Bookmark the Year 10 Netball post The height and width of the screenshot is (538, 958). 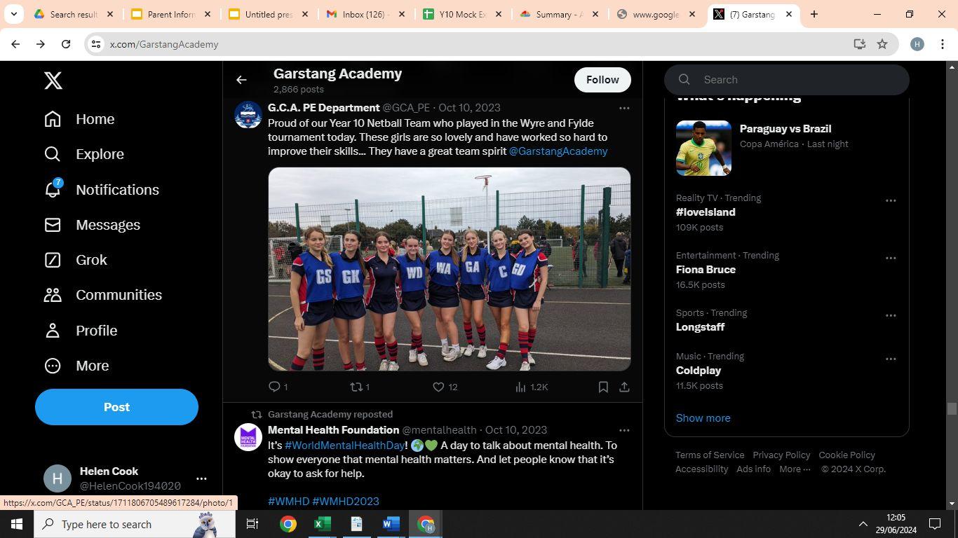tap(603, 387)
